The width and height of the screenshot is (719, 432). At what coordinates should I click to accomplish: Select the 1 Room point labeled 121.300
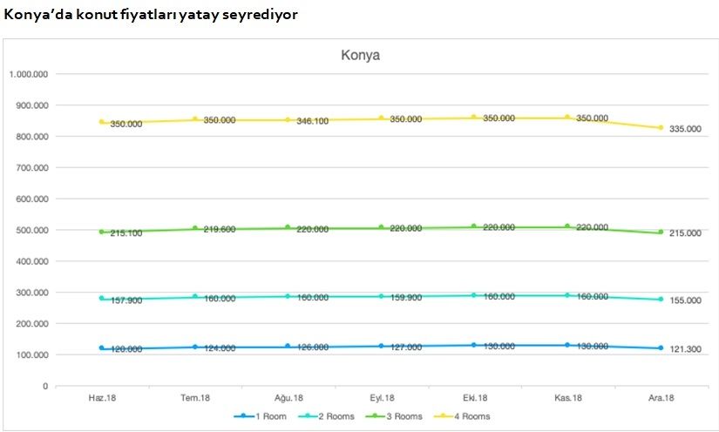point(660,348)
